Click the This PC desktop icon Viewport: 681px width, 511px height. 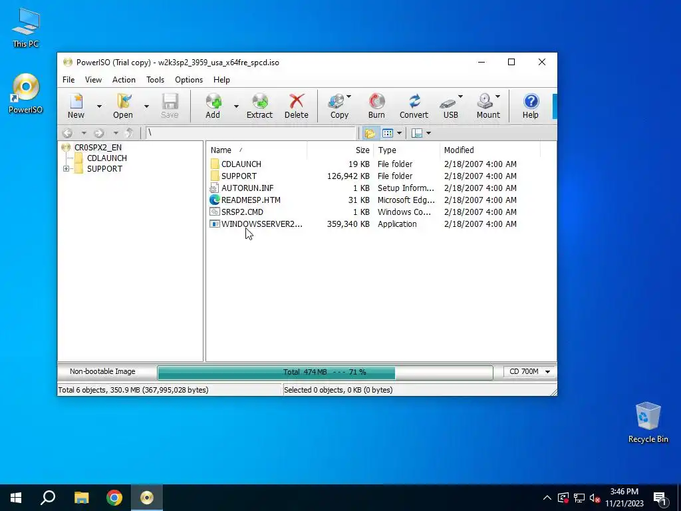pos(26,27)
